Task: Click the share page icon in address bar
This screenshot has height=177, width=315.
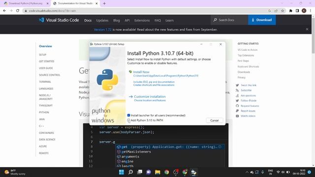Action: [276, 11]
